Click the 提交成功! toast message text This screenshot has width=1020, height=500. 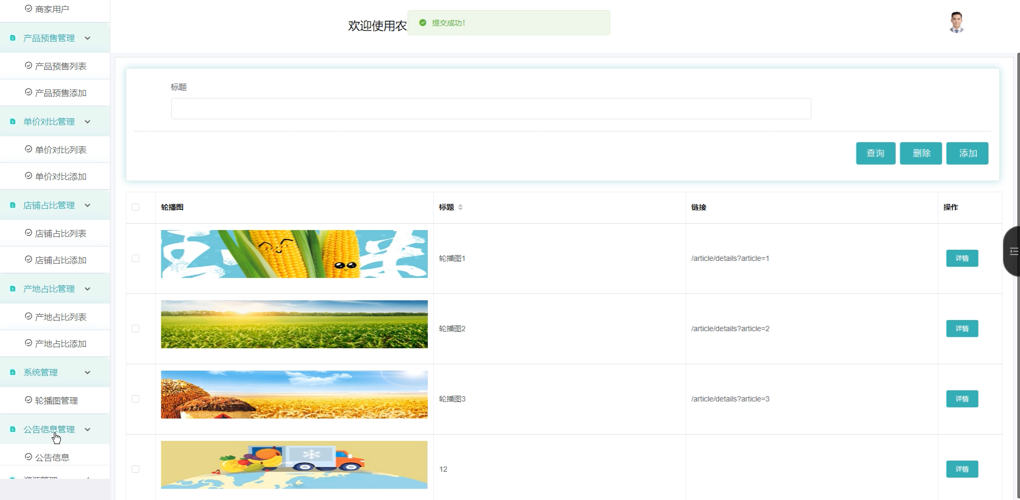coord(449,23)
